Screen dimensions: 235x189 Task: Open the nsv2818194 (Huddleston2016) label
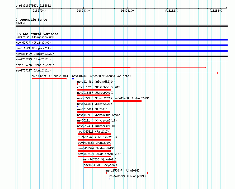click(x=99, y=154)
